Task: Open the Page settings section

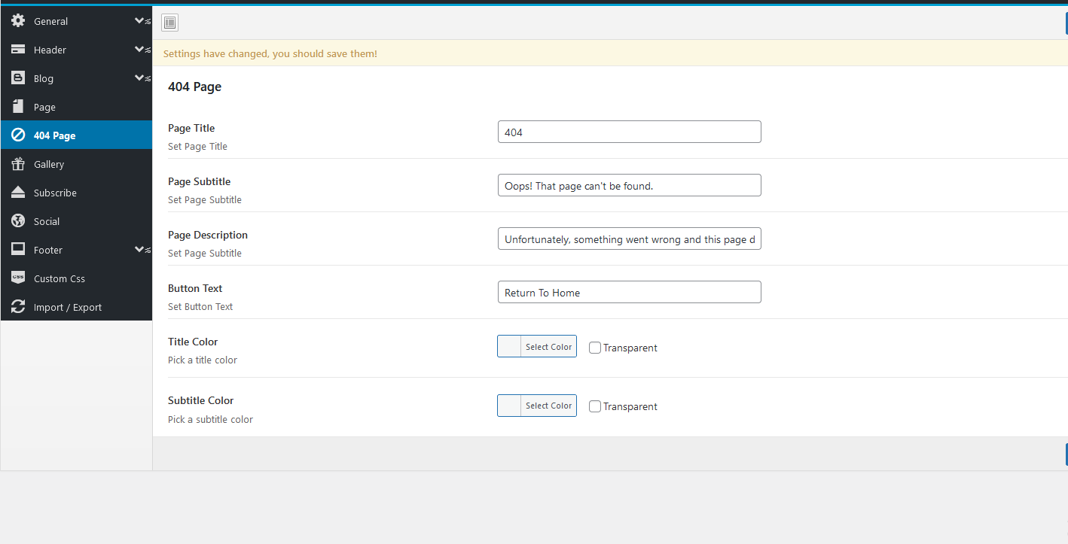Action: click(44, 107)
